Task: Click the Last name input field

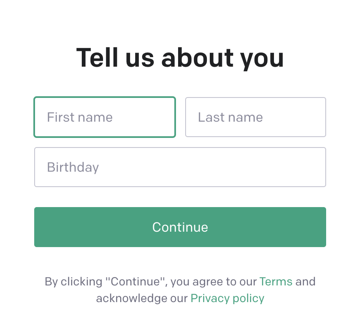Action: [x=255, y=117]
